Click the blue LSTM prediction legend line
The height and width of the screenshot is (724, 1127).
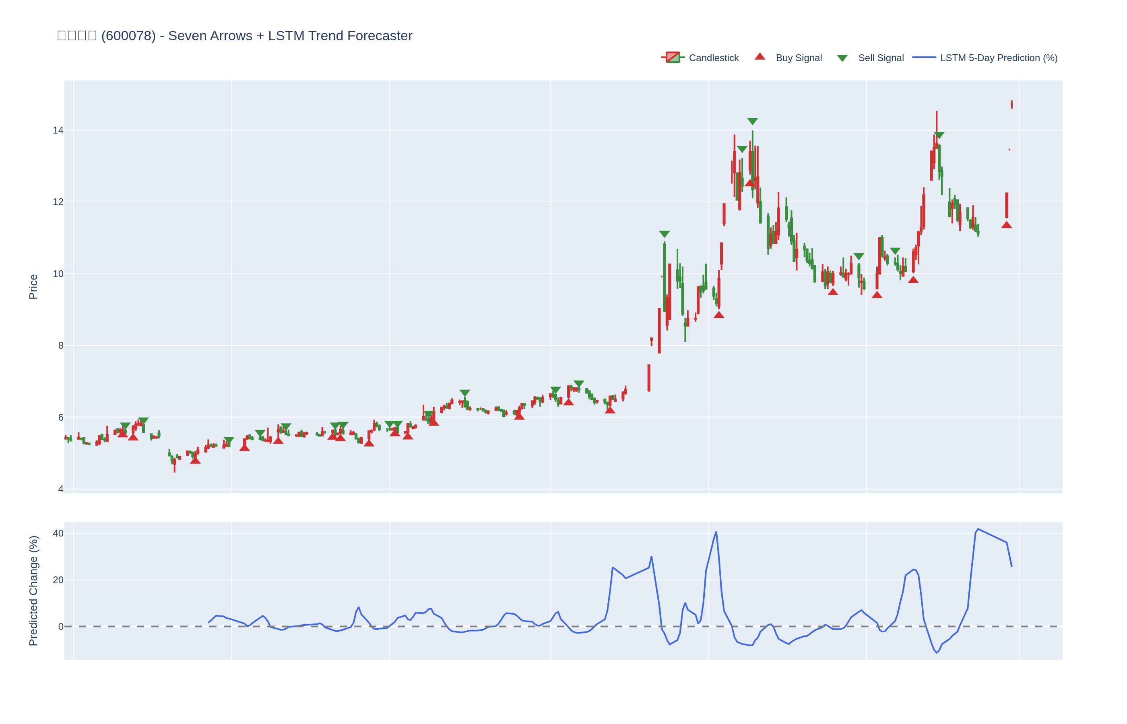coord(924,58)
